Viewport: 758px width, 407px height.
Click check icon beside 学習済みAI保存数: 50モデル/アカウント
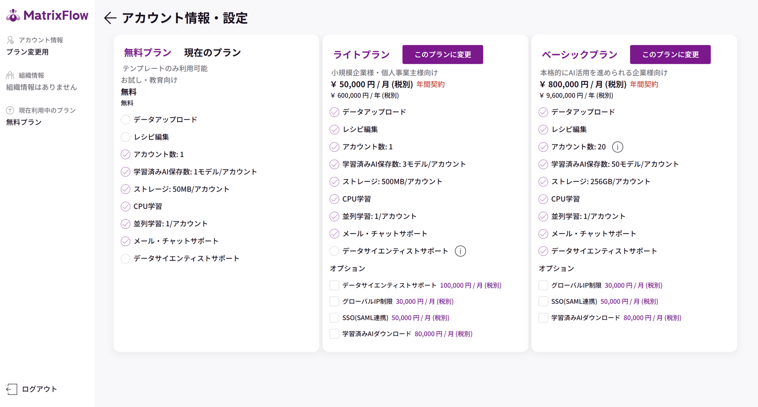pyautogui.click(x=543, y=164)
